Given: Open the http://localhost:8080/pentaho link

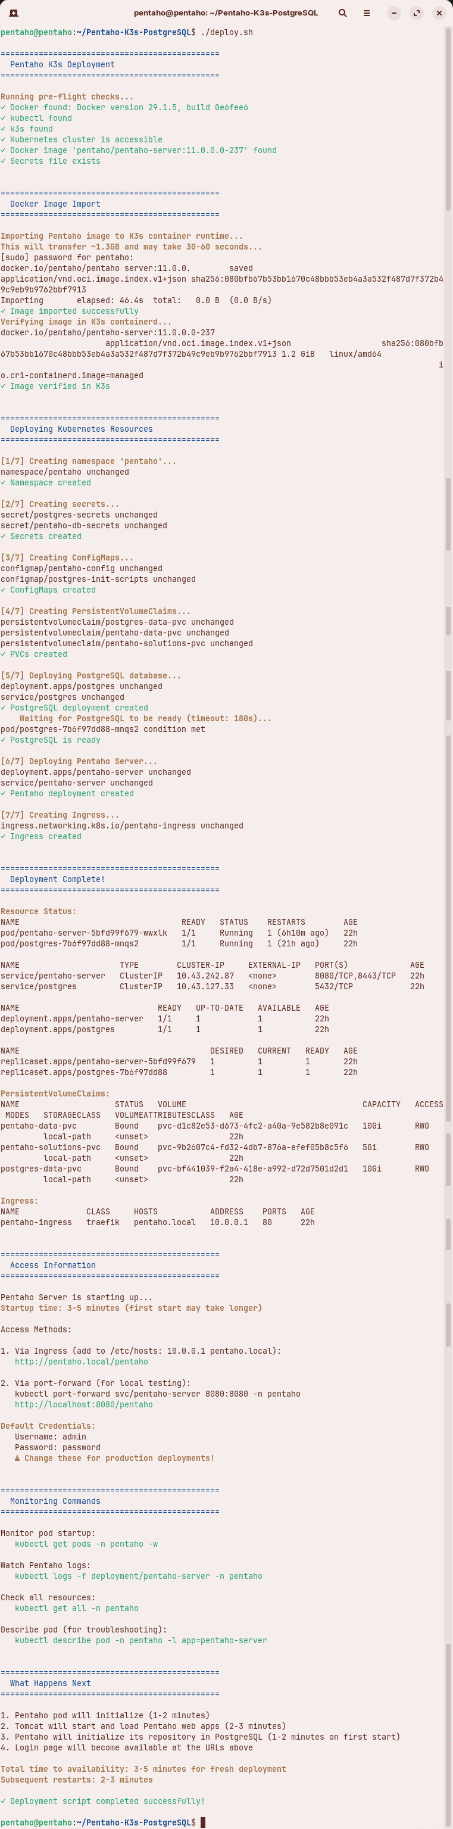Looking at the screenshot, I should pos(83,1404).
